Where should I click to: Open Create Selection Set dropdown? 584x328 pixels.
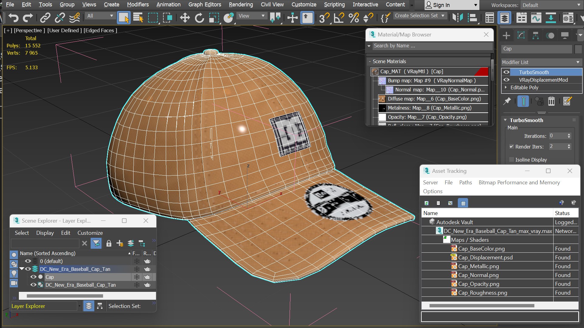coord(420,15)
